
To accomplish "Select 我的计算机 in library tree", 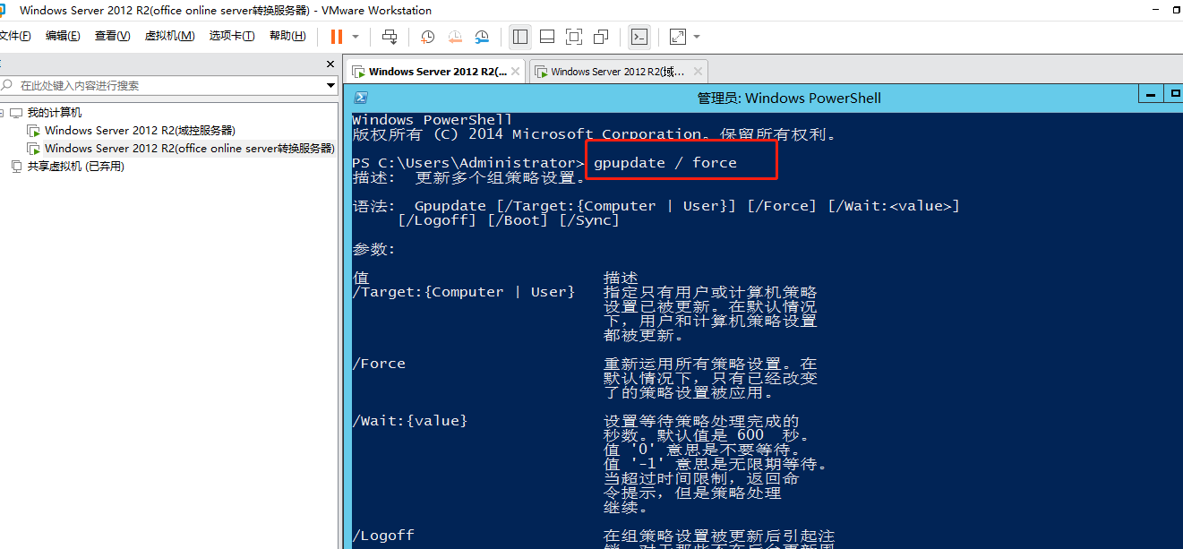I will coord(54,113).
